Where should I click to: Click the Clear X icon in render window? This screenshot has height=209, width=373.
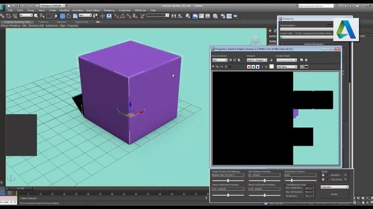point(230,67)
